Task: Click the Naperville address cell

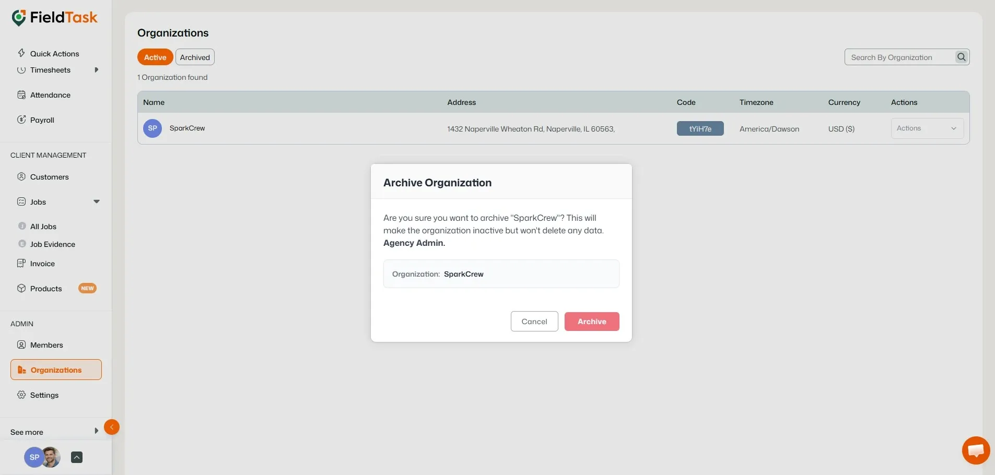Action: point(531,129)
